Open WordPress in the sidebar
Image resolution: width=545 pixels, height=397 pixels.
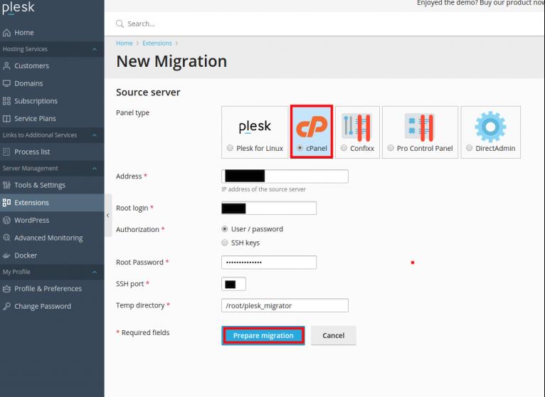point(31,221)
